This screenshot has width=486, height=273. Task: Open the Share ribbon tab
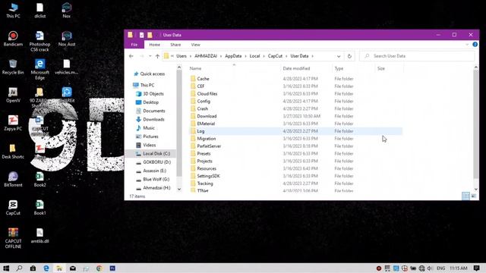point(175,45)
